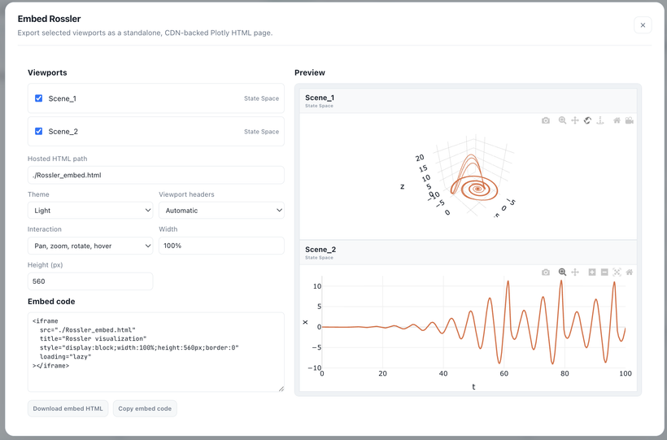667x440 pixels.
Task: Zoom out on Scene_2 plot
Action: (604, 272)
